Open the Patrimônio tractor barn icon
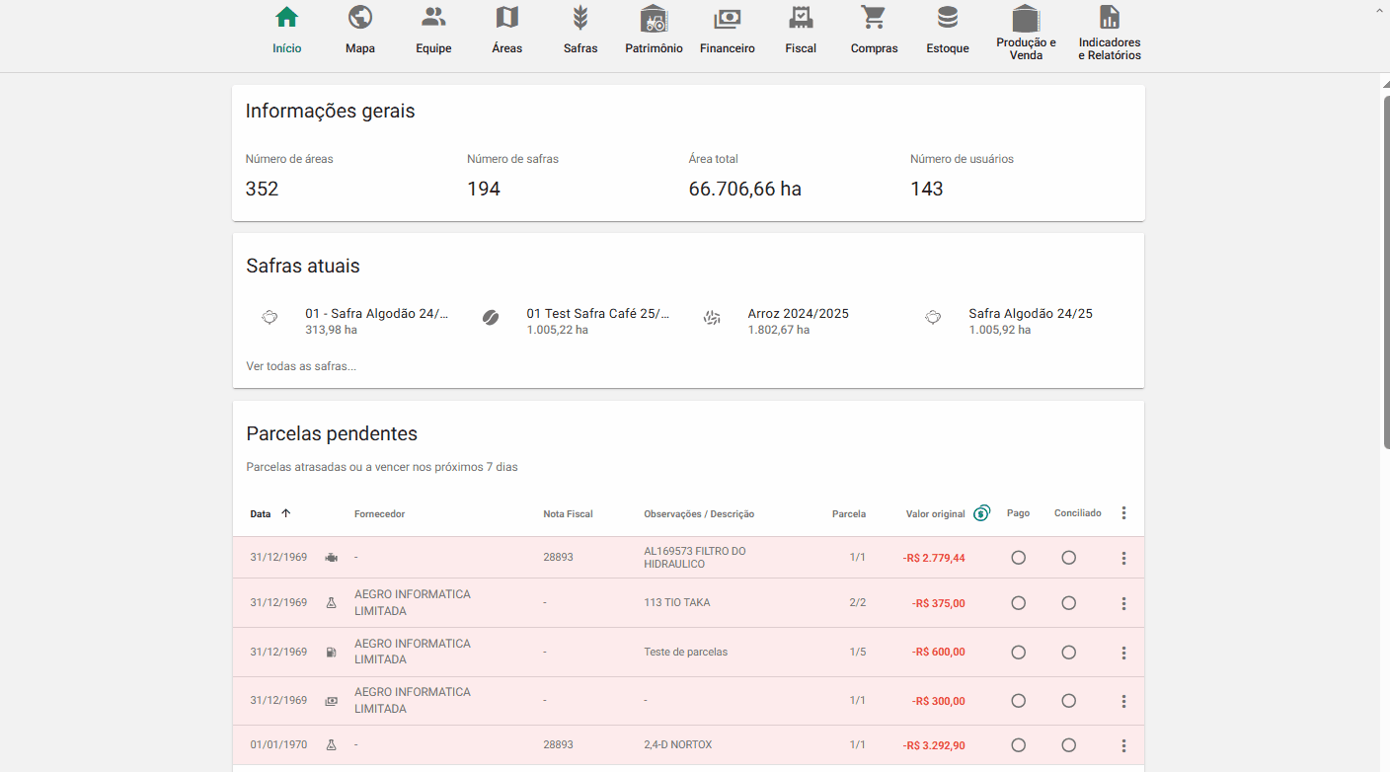 point(654,18)
